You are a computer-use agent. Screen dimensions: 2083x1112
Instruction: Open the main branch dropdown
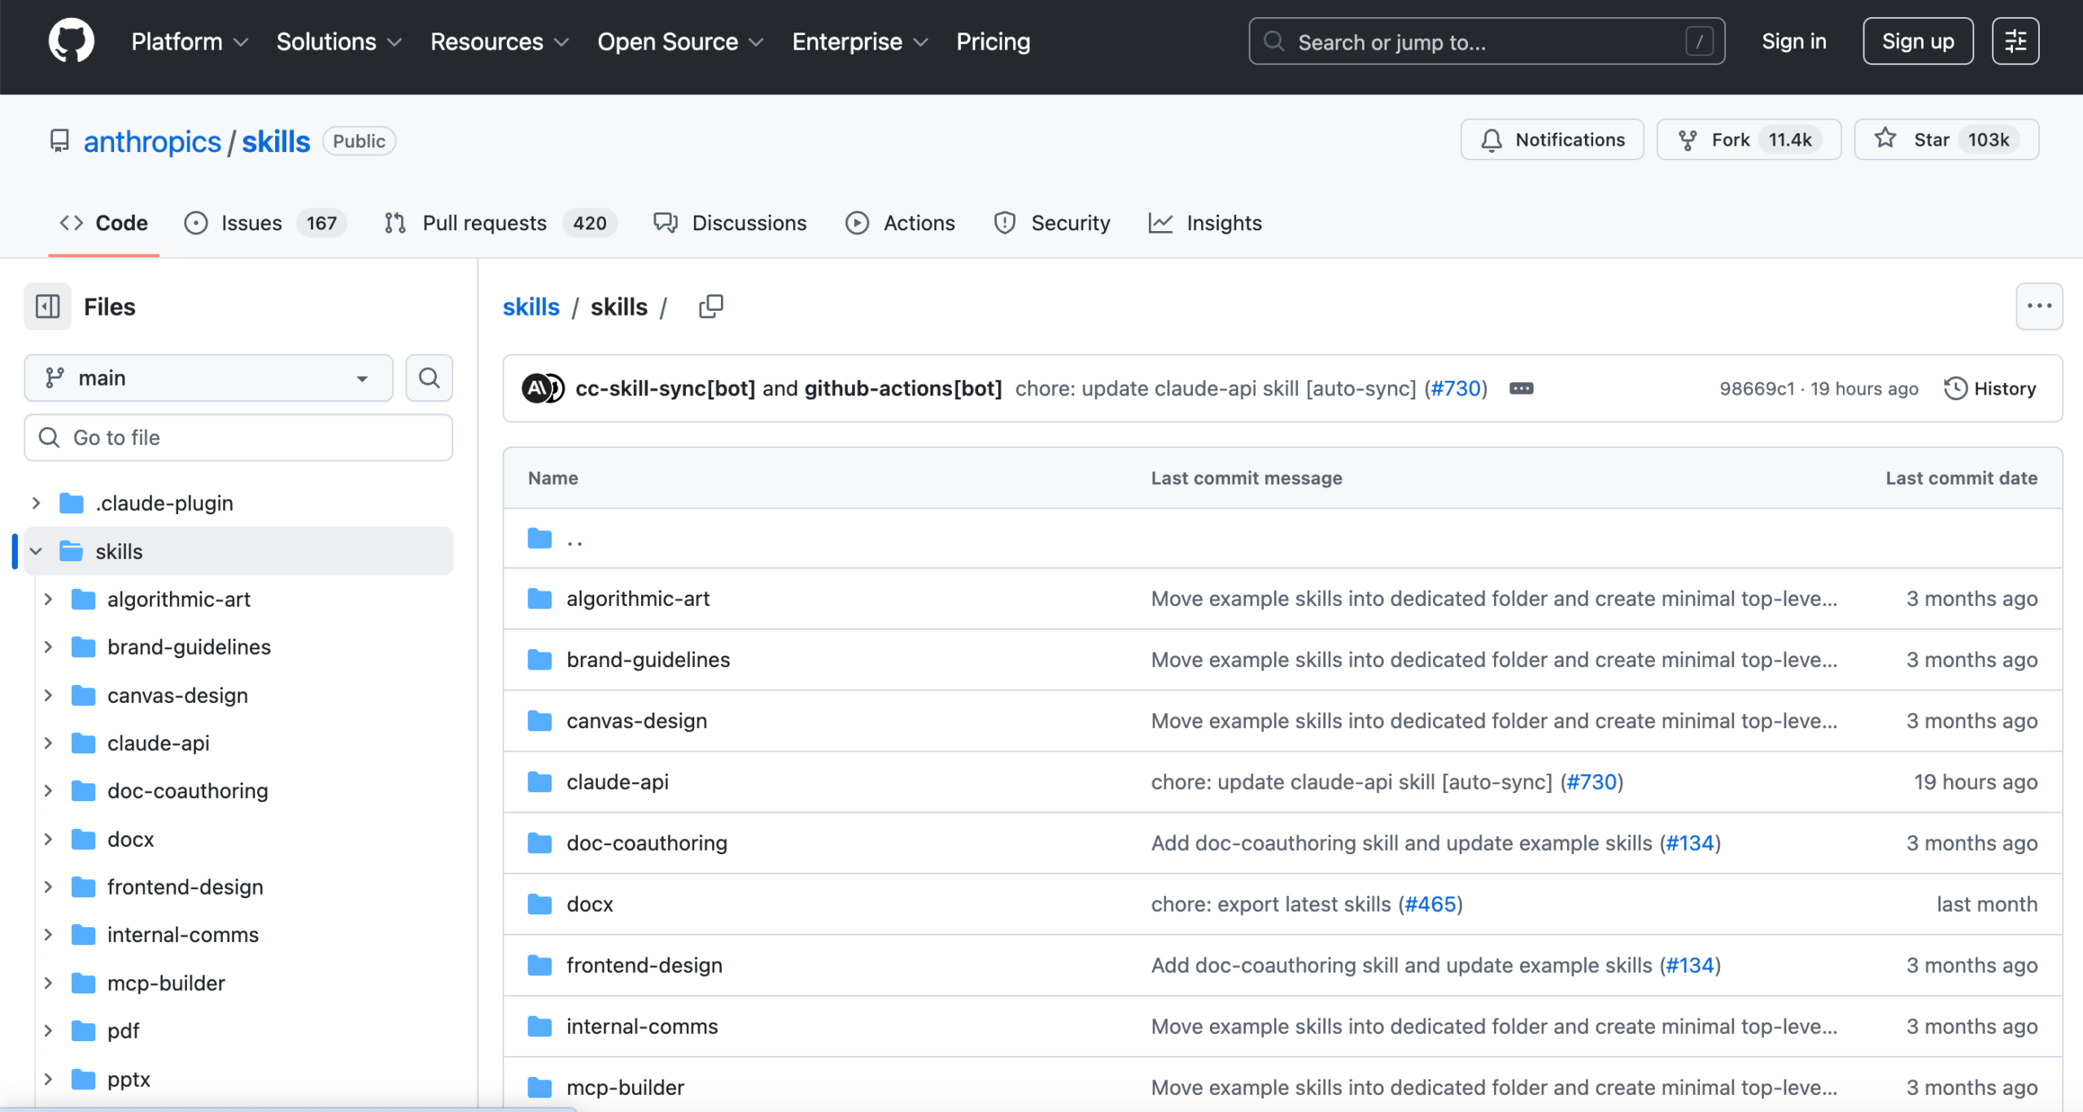point(208,377)
